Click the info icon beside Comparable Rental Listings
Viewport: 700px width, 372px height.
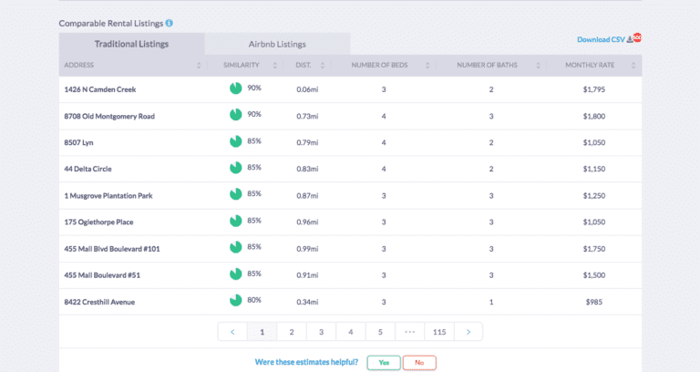[170, 23]
